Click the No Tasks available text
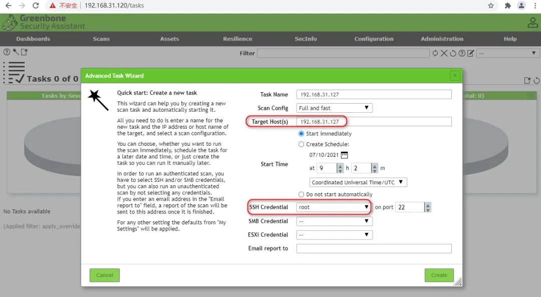The height and width of the screenshot is (297, 541). coord(27,211)
